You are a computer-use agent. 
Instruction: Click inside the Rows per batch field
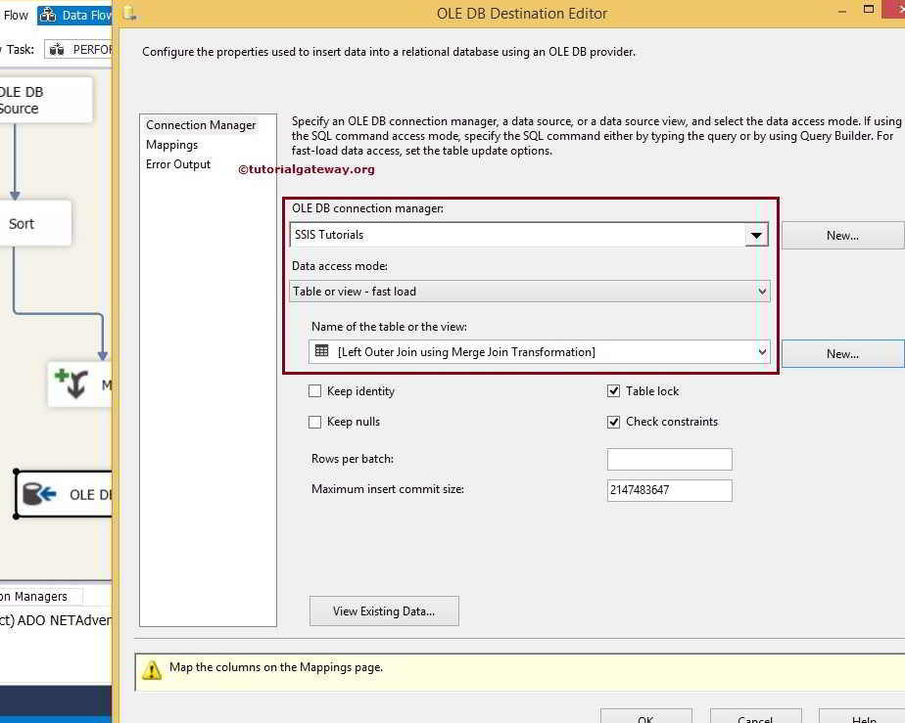tap(670, 459)
